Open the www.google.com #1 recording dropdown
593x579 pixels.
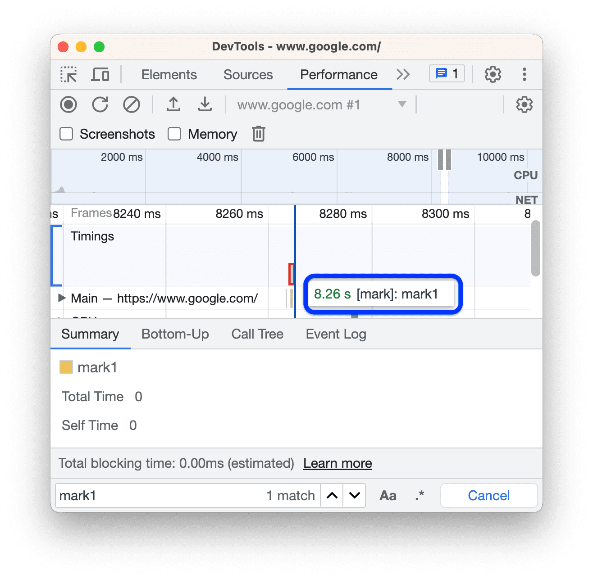[401, 104]
